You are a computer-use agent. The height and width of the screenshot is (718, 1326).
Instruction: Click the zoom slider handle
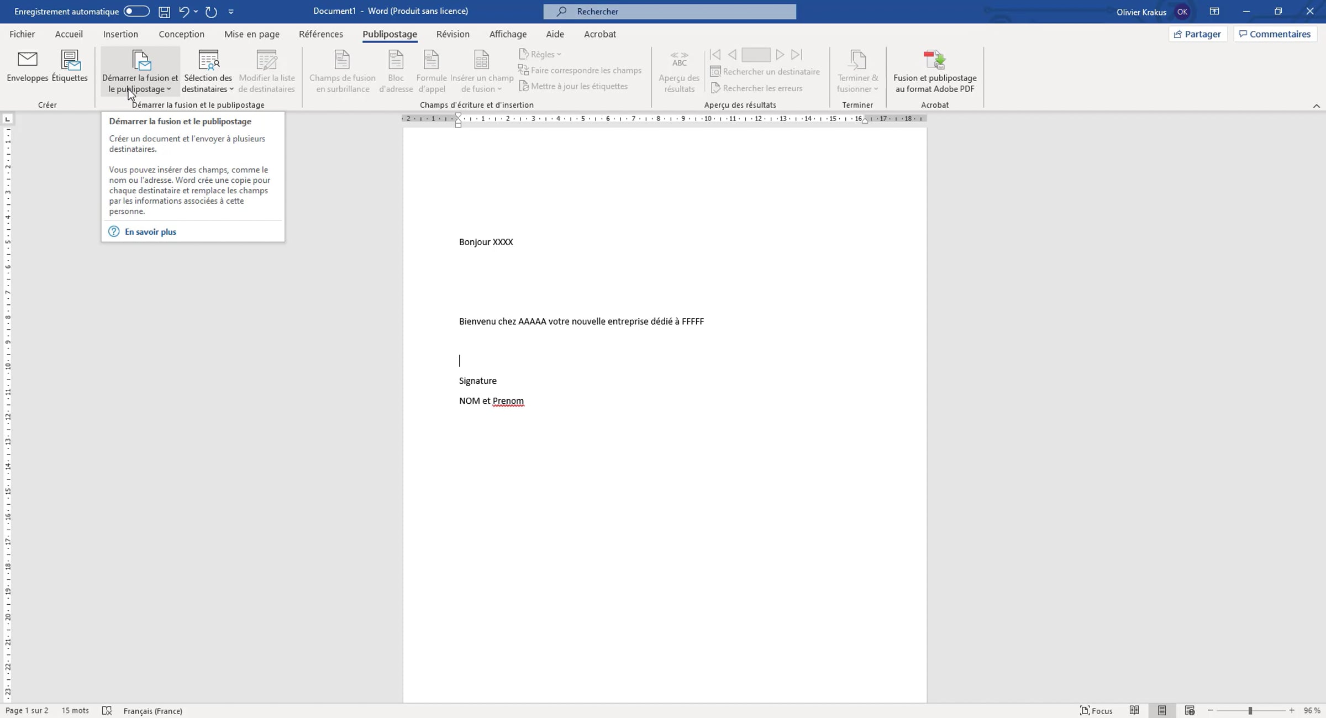pyautogui.click(x=1250, y=711)
